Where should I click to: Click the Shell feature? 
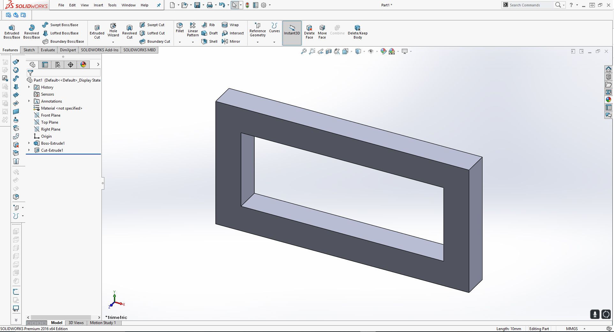209,41
